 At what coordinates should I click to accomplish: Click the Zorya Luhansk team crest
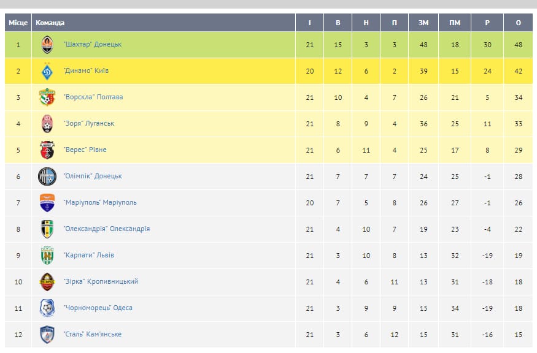point(47,124)
